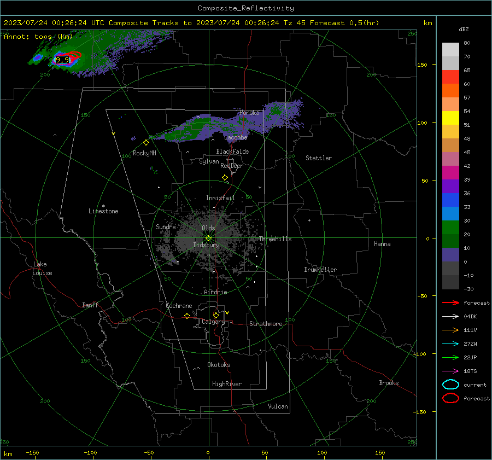492x460 pixels.
Task: Click the red swatch in dBZ legend
Action: [x=450, y=77]
